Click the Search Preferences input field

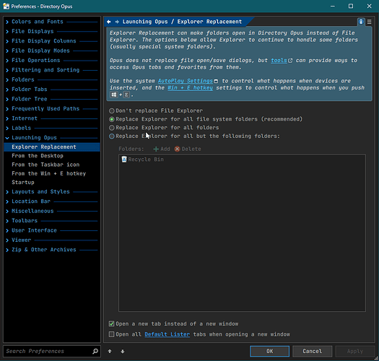[x=48, y=351]
